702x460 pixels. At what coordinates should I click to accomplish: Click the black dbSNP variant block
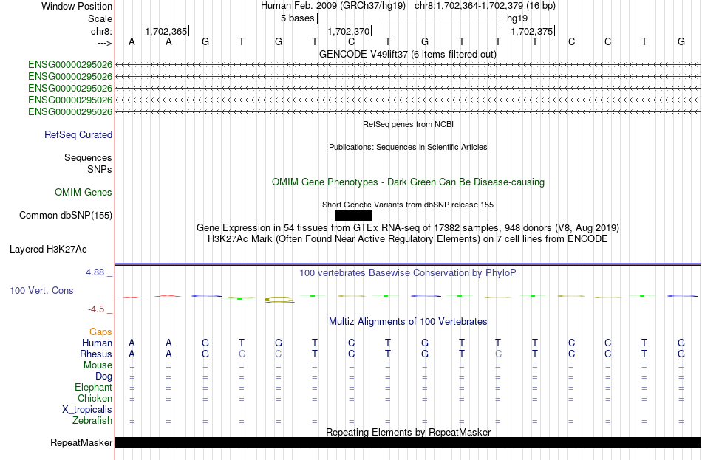[x=352, y=216]
